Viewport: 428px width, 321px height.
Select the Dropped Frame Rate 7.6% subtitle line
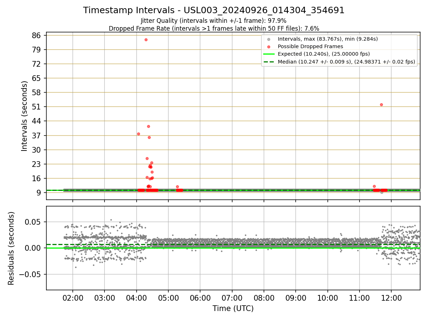click(x=214, y=28)
